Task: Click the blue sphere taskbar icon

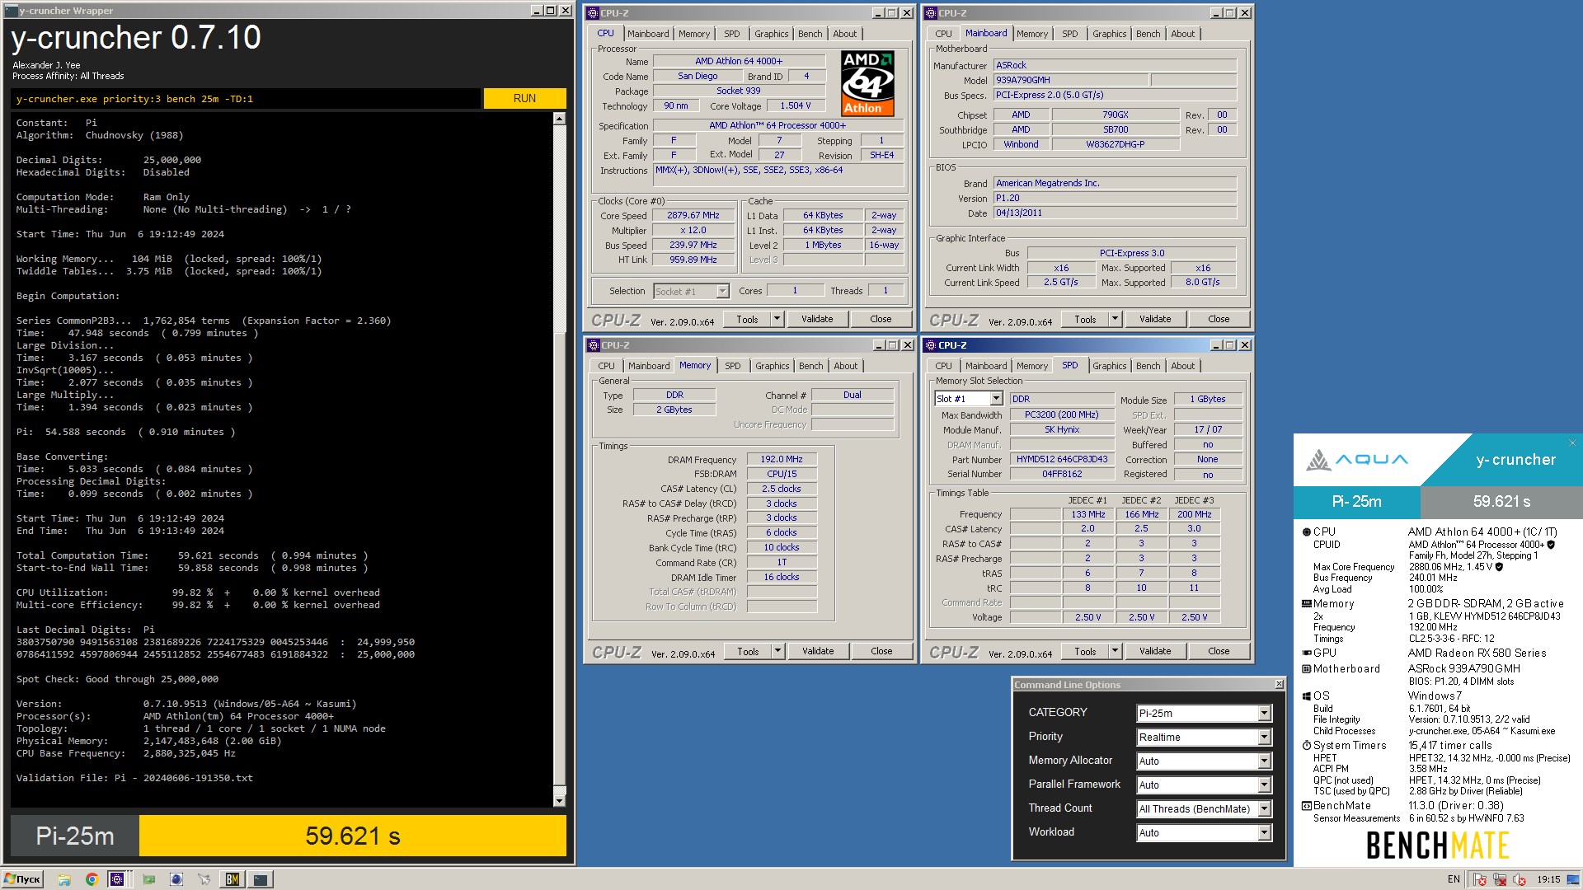Action: tap(176, 879)
